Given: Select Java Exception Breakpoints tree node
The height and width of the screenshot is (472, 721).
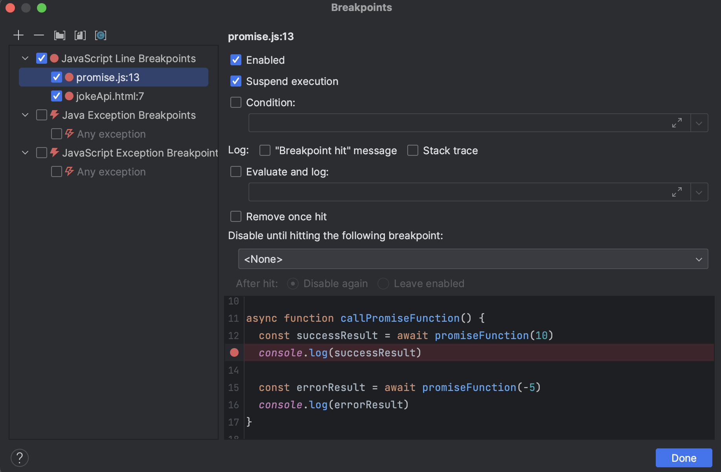Looking at the screenshot, I should pos(129,115).
